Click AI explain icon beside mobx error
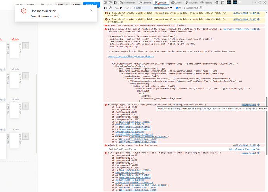The image size is (268, 192). (x=258, y=146)
